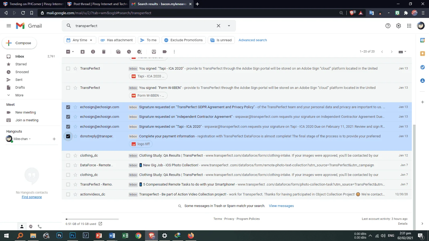Open Gmail settings gear
This screenshot has height=241, width=429.
pos(399,26)
